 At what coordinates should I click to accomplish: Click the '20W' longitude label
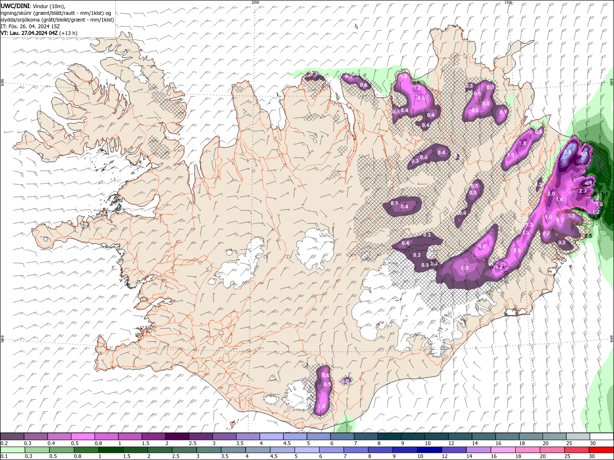[255, 2]
